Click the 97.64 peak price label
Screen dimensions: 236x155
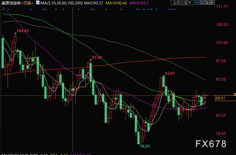point(97,57)
